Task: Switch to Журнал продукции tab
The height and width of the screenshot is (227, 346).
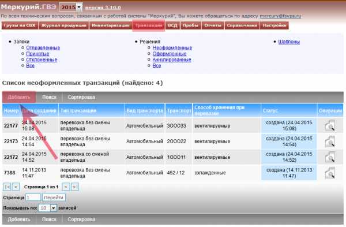Action: coord(64,25)
